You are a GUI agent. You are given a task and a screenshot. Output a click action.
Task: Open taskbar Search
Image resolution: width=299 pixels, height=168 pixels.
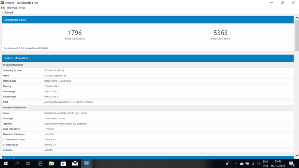[17, 164]
